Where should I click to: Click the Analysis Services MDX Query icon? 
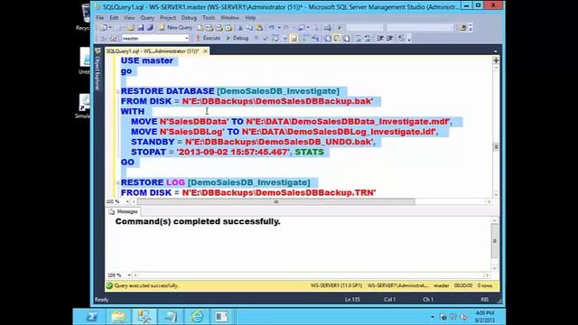[x=210, y=28]
